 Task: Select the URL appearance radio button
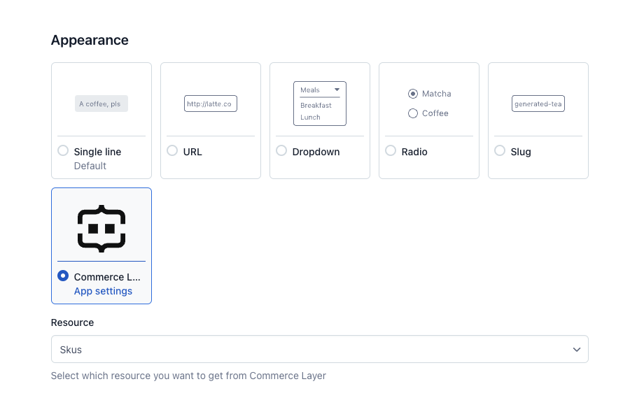pyautogui.click(x=172, y=150)
